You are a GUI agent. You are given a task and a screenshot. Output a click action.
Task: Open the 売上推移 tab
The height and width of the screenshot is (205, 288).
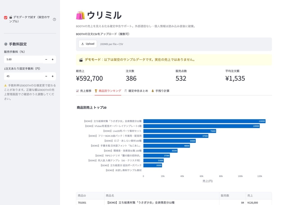click(84, 91)
